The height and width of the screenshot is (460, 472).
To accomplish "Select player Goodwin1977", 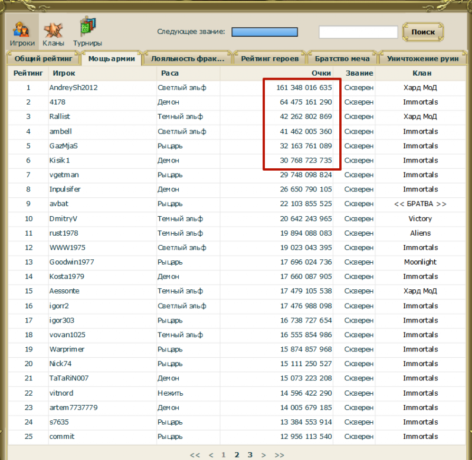I will [x=71, y=262].
